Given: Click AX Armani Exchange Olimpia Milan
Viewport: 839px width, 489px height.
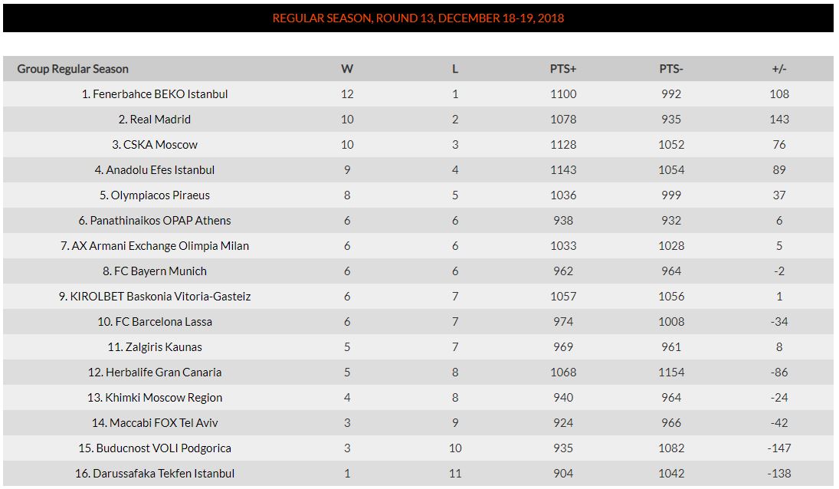Looking at the screenshot, I should [x=155, y=246].
